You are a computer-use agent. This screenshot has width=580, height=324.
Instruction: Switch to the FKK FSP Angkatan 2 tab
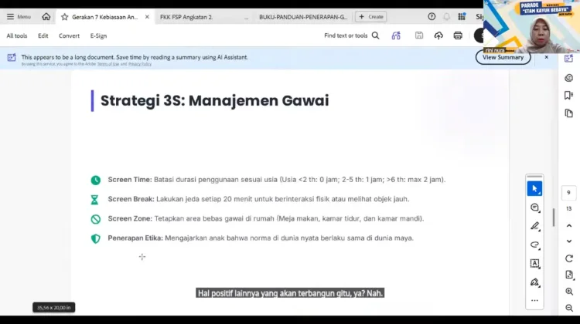click(186, 17)
